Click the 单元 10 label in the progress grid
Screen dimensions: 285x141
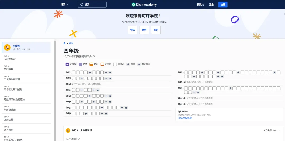pos(181,82)
